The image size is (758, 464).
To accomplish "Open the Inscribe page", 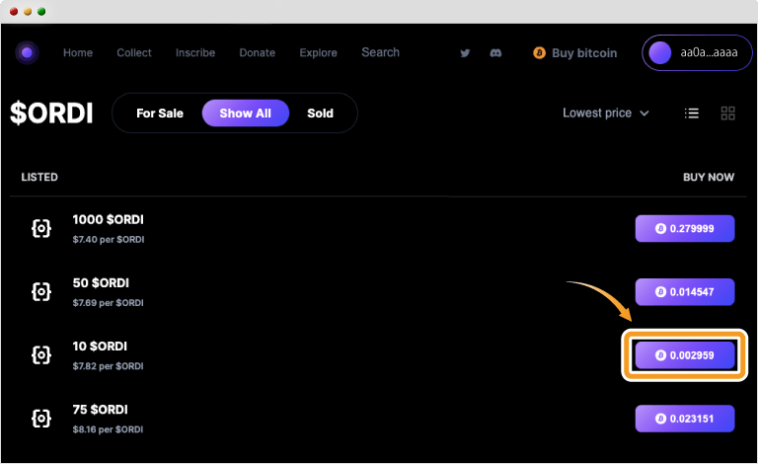I will (x=195, y=52).
